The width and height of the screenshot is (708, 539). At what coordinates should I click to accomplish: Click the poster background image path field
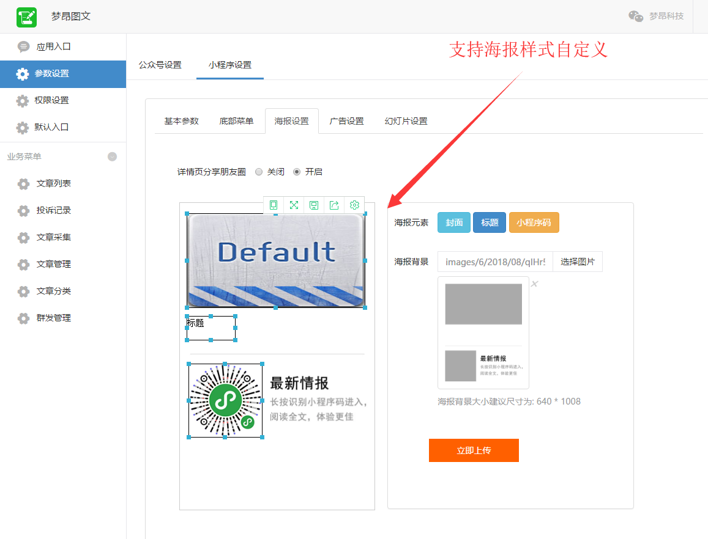pos(495,262)
